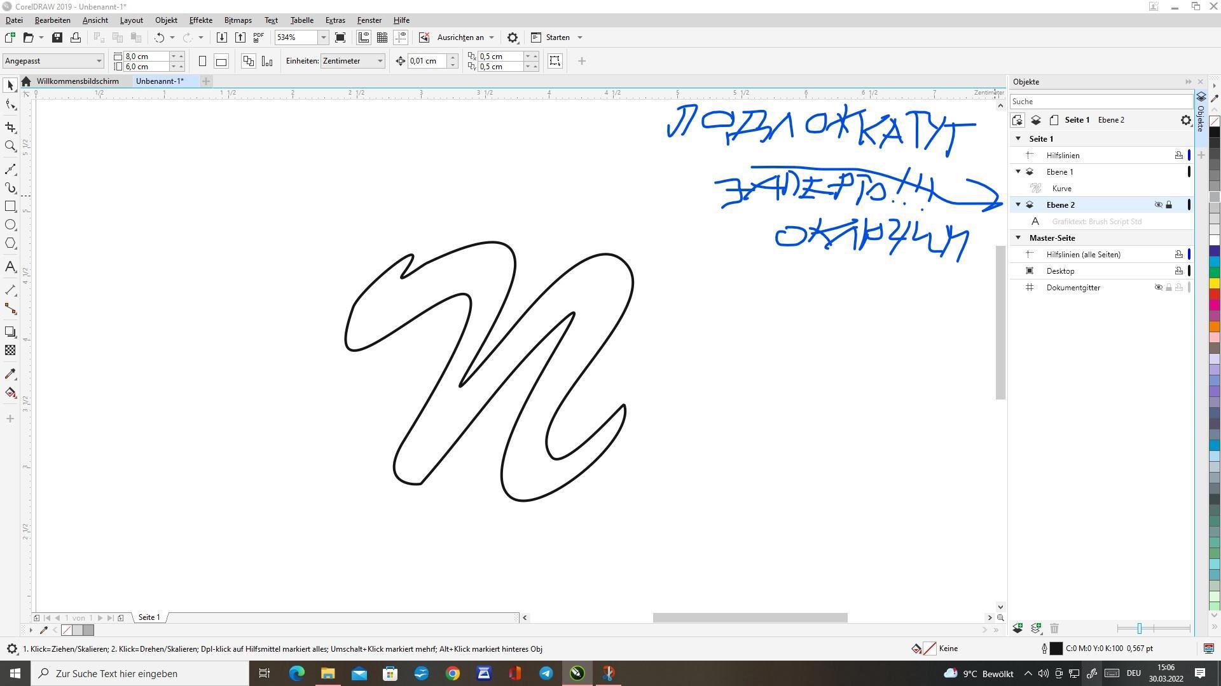
Task: Click the Ausrichten an button
Action: (x=460, y=37)
